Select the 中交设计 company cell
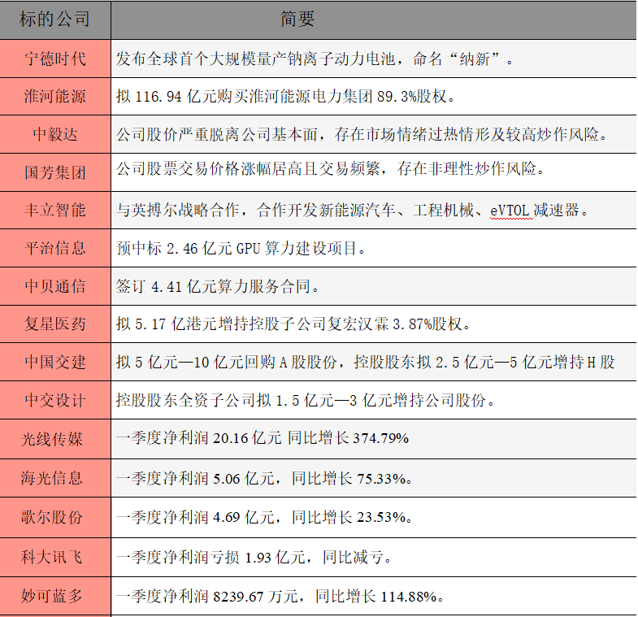 (55, 401)
